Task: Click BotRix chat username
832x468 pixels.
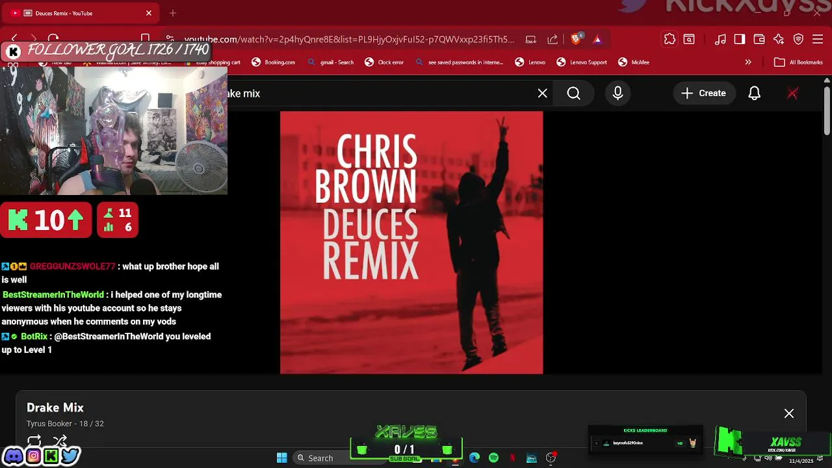Action: (34, 337)
